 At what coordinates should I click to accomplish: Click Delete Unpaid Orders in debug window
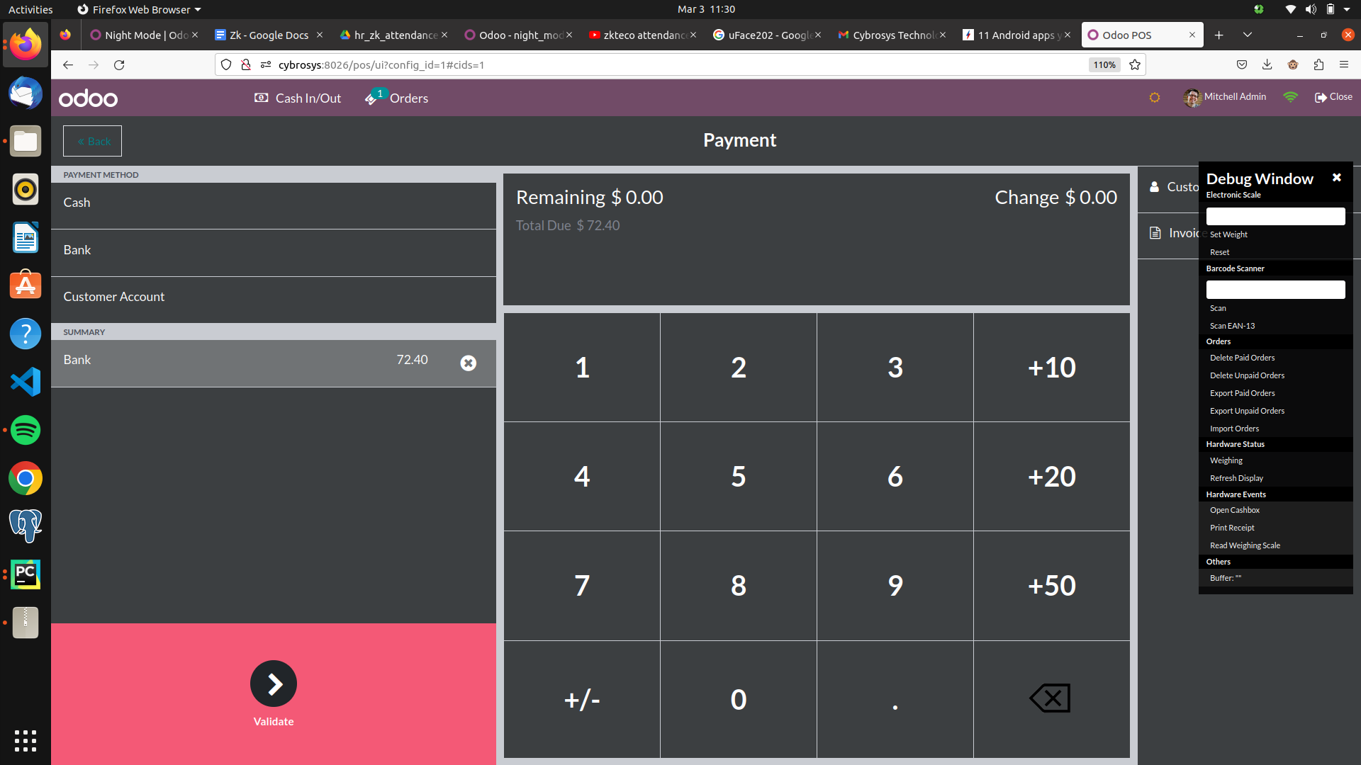pos(1247,375)
